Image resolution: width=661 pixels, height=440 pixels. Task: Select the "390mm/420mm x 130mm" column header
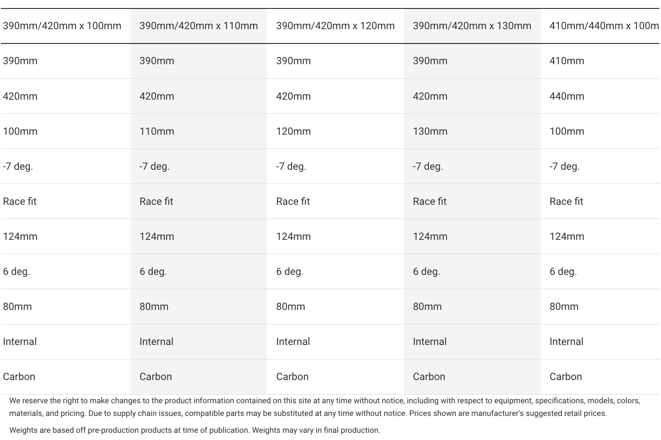point(472,26)
